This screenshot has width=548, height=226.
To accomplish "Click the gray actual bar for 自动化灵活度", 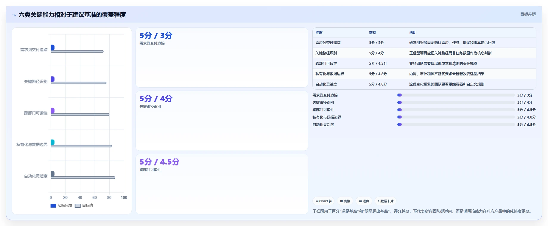I will click(x=53, y=174).
